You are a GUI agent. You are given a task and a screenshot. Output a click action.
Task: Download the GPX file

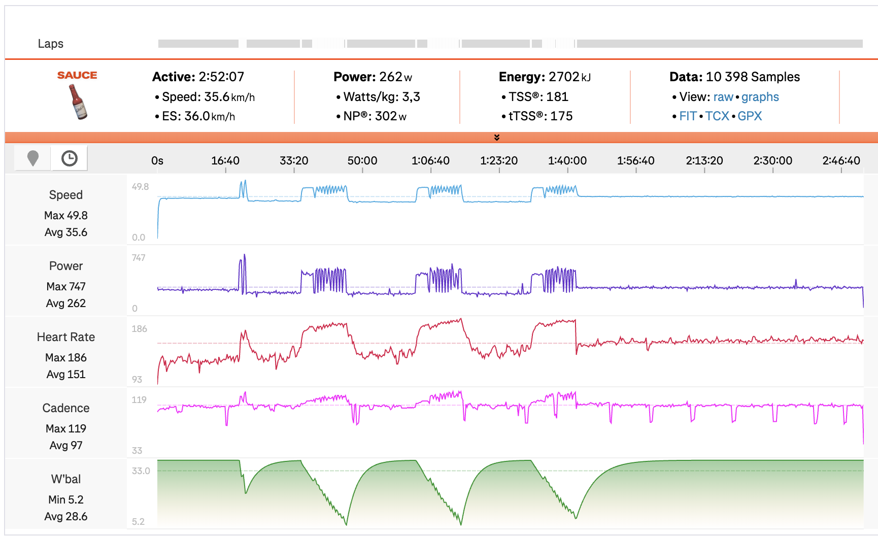tap(750, 116)
